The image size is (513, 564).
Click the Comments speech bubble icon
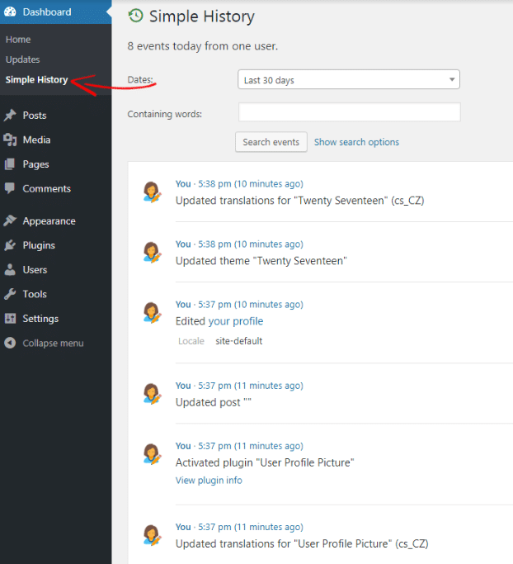[x=10, y=188]
